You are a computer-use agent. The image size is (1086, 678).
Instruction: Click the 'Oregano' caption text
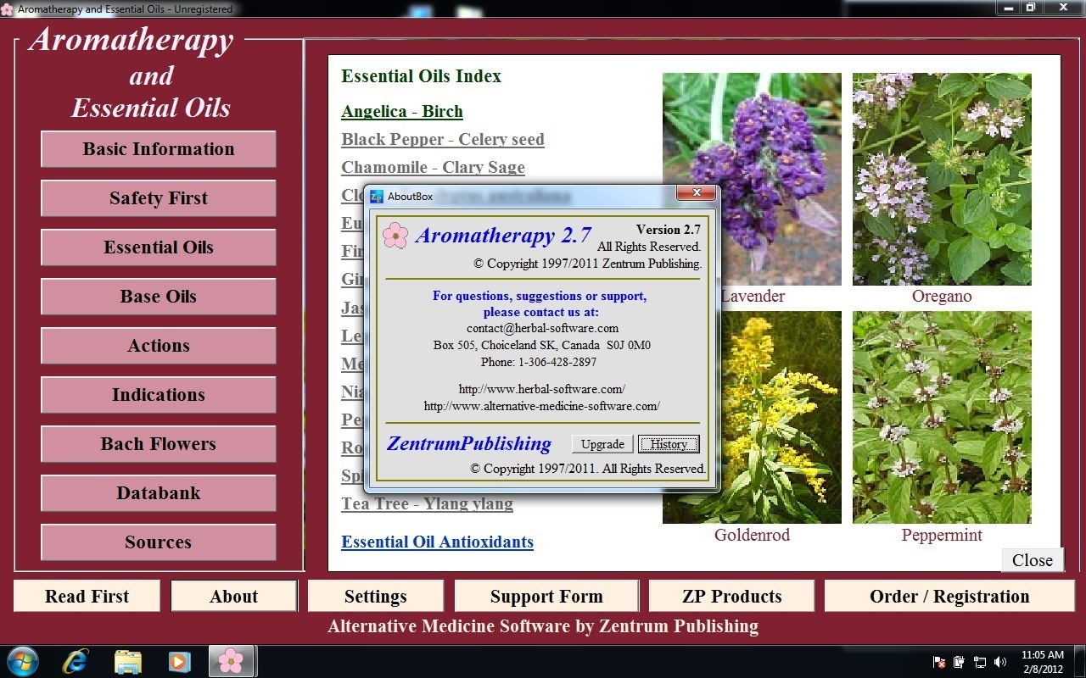click(x=942, y=297)
